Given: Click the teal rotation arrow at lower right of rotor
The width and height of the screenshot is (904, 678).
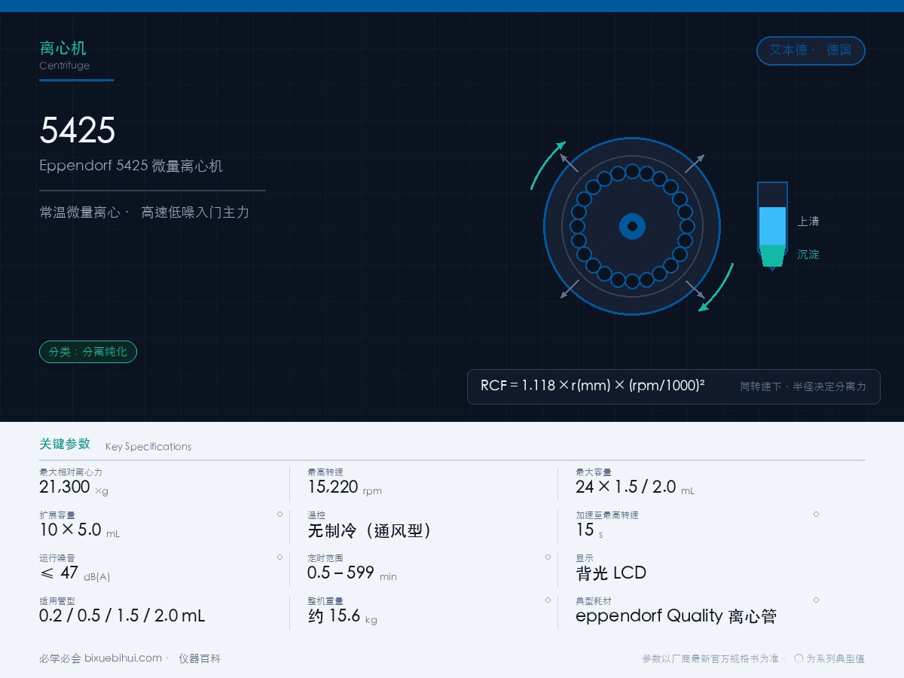Looking at the screenshot, I should 716,287.
